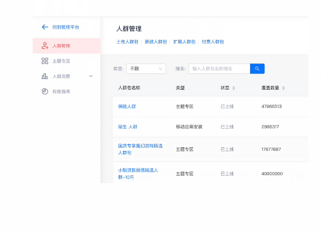This screenshot has height=232, width=321.
Task: Open the 类型 dropdown showing 不限
Action: 146,69
